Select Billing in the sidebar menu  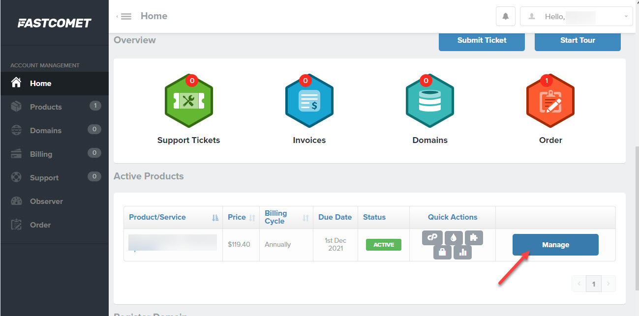pyautogui.click(x=54, y=154)
